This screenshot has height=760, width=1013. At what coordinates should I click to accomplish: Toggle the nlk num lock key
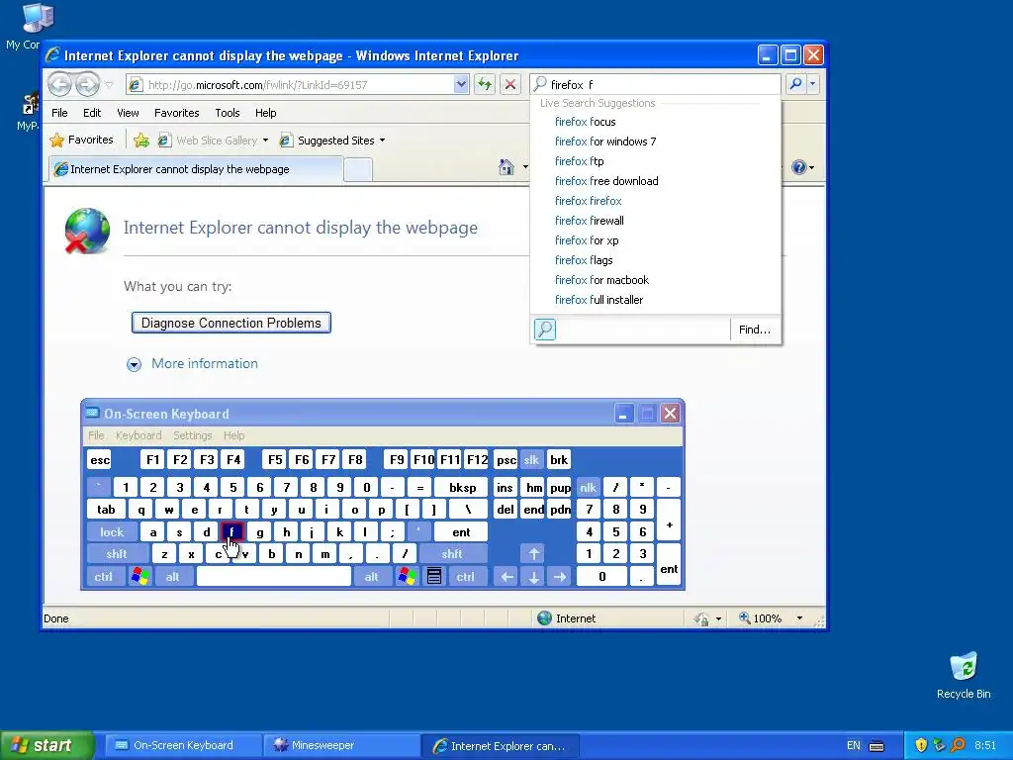tap(588, 487)
